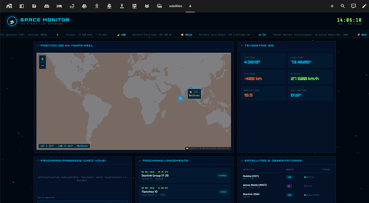The image size is (369, 203).
Task: Open the bed bedroom tab icon
Action: tap(59, 6)
